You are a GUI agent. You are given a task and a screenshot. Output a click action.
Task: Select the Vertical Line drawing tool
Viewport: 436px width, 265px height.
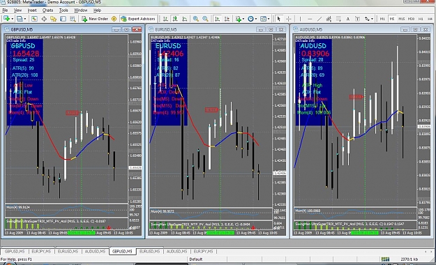(x=300, y=19)
